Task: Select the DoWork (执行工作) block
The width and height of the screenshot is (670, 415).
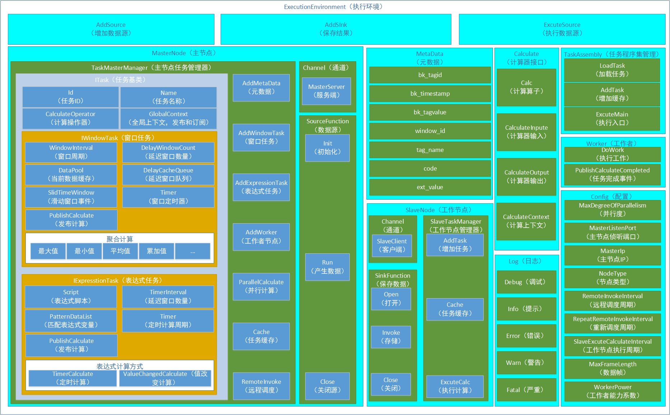Action: 613,154
